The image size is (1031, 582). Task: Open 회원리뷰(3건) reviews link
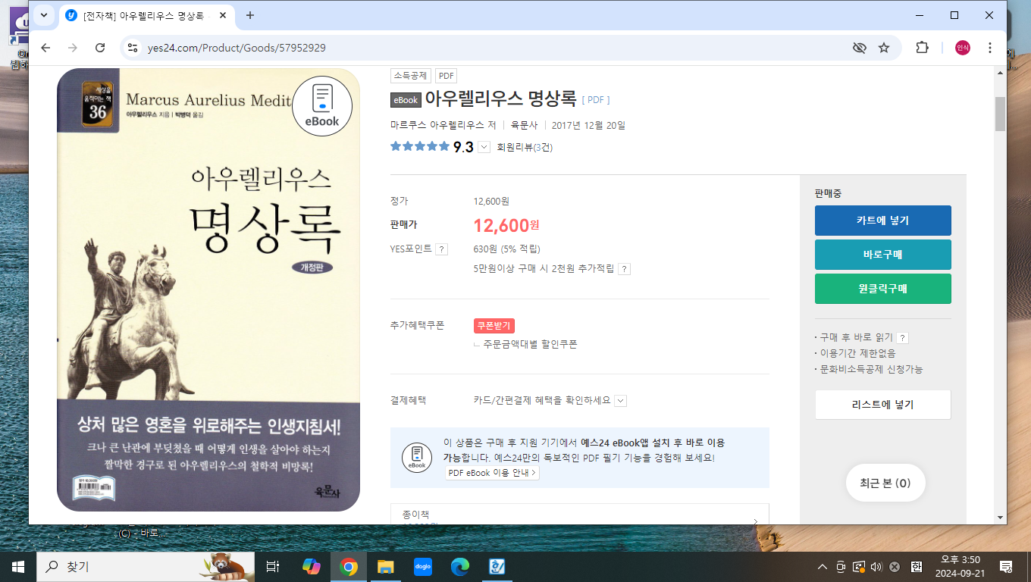tap(525, 147)
